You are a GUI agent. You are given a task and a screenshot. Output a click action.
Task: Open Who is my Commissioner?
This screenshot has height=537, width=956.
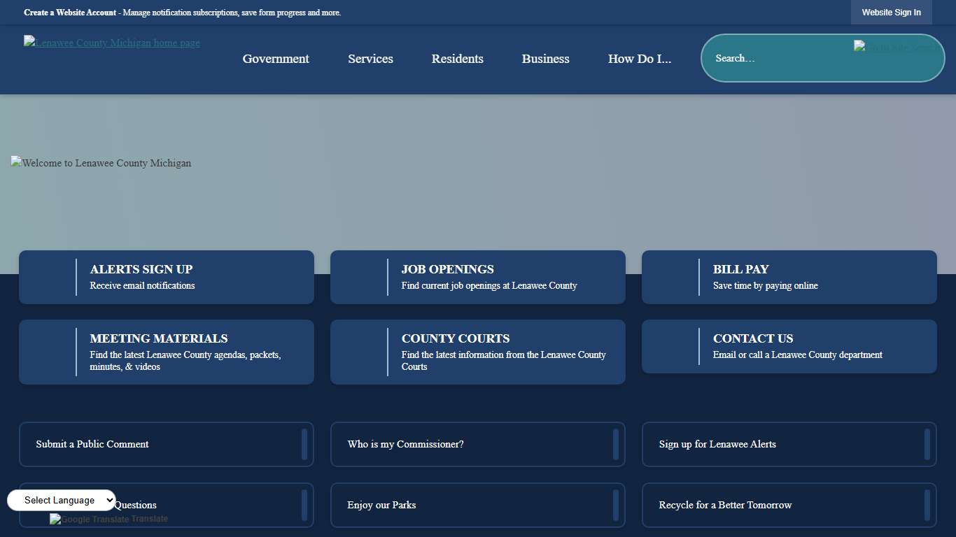405,444
